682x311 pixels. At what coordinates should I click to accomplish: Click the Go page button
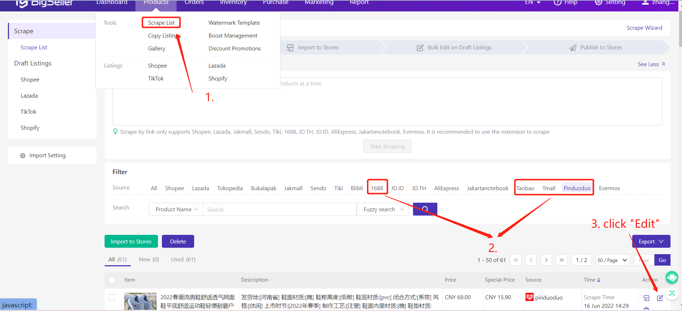(x=662, y=260)
